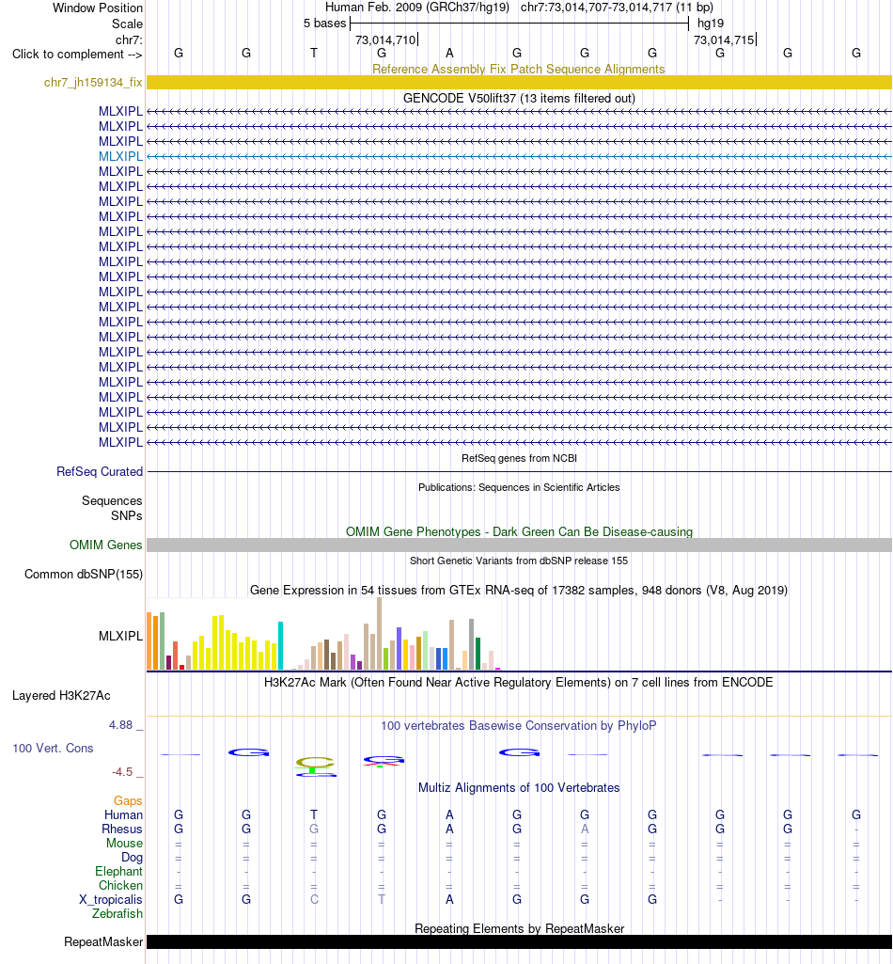
Task: Click the 73,014,710 ruler position
Action: (385, 40)
